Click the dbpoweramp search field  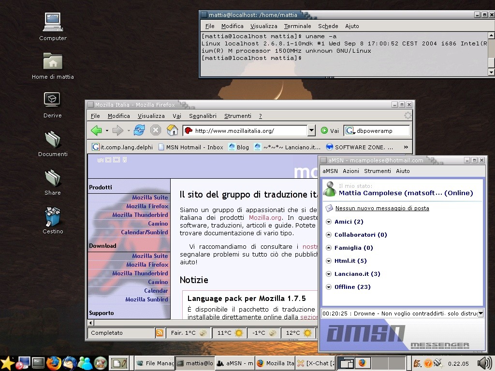click(382, 130)
